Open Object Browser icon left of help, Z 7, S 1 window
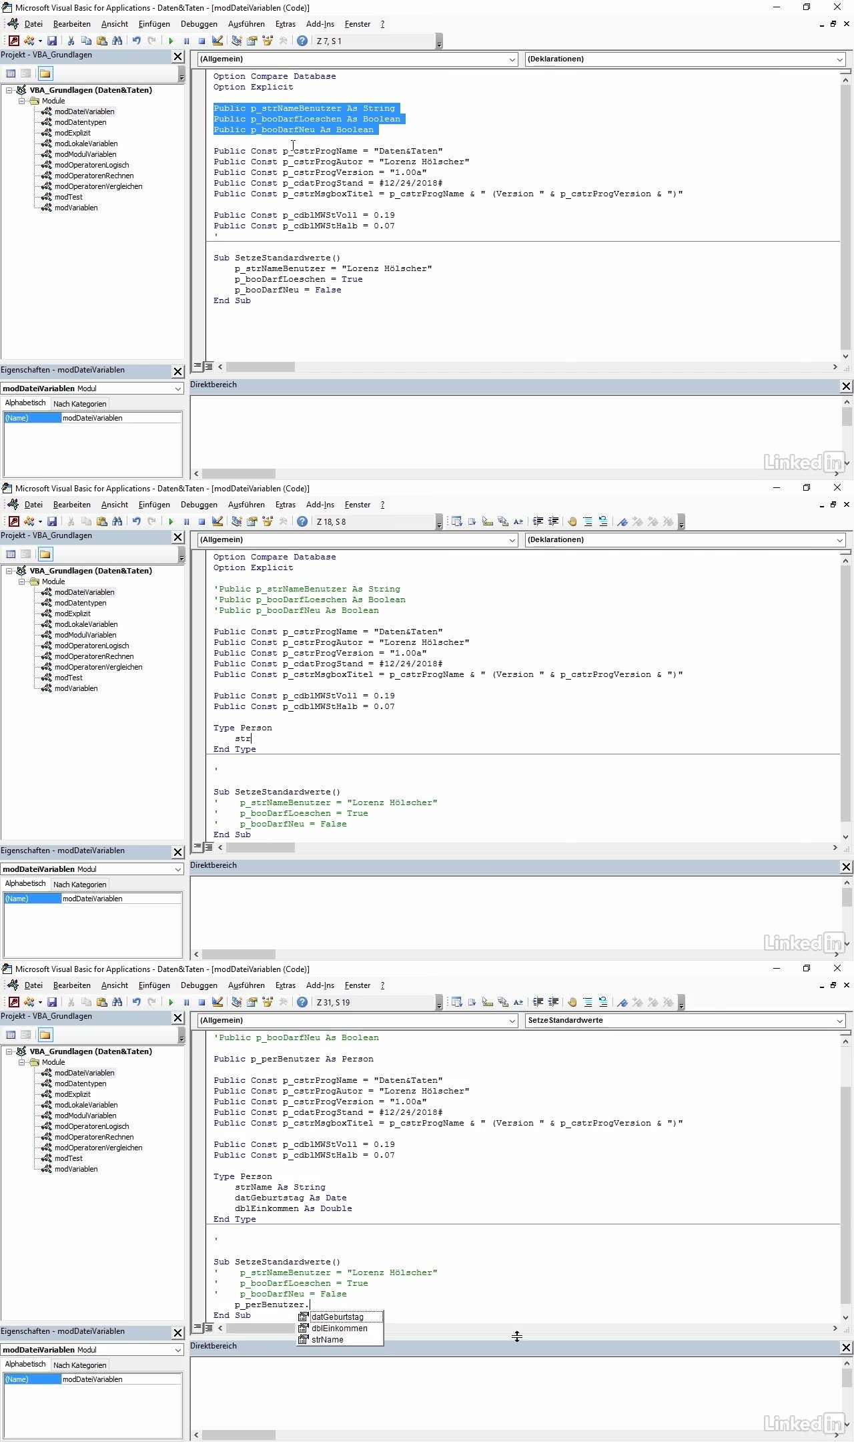The height and width of the screenshot is (1442, 854). click(x=268, y=41)
